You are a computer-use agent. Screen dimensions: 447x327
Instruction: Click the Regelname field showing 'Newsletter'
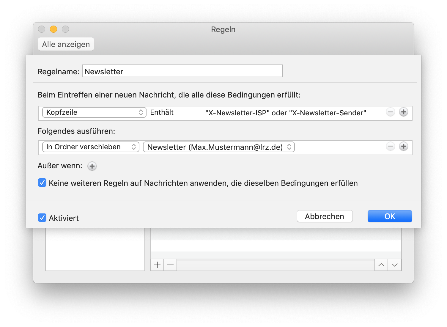182,71
